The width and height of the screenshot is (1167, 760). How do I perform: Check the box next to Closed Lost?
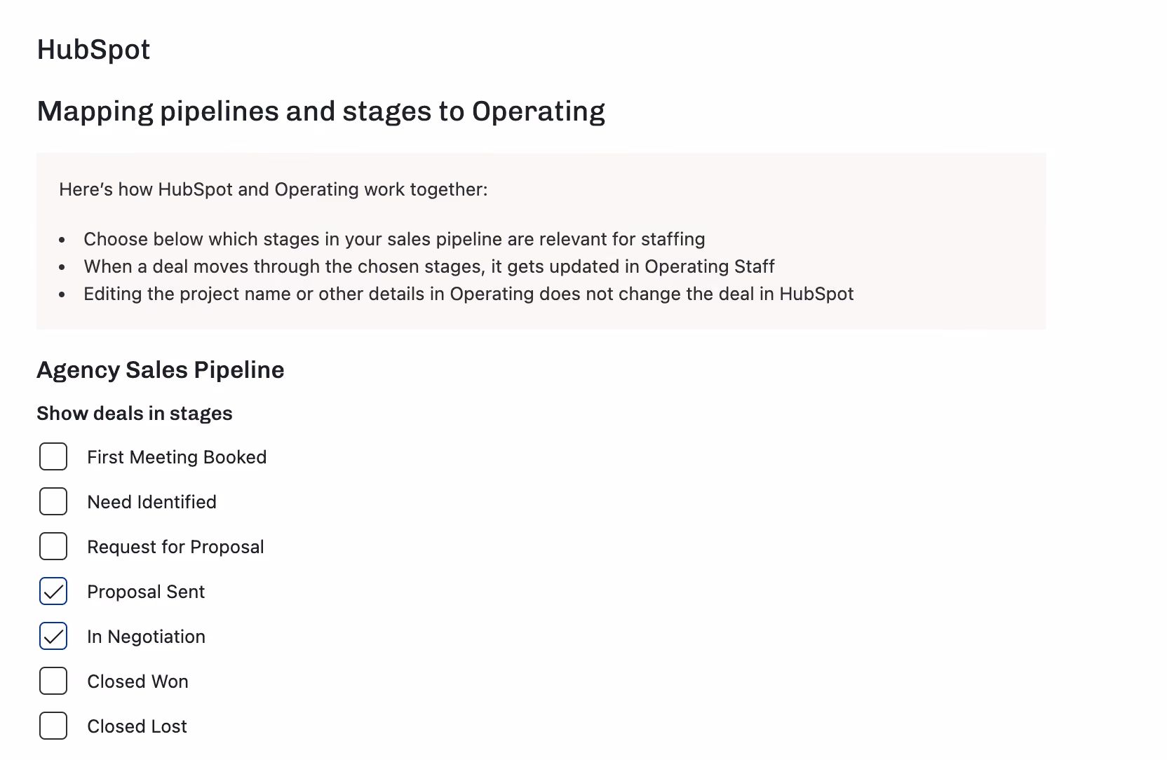click(53, 726)
